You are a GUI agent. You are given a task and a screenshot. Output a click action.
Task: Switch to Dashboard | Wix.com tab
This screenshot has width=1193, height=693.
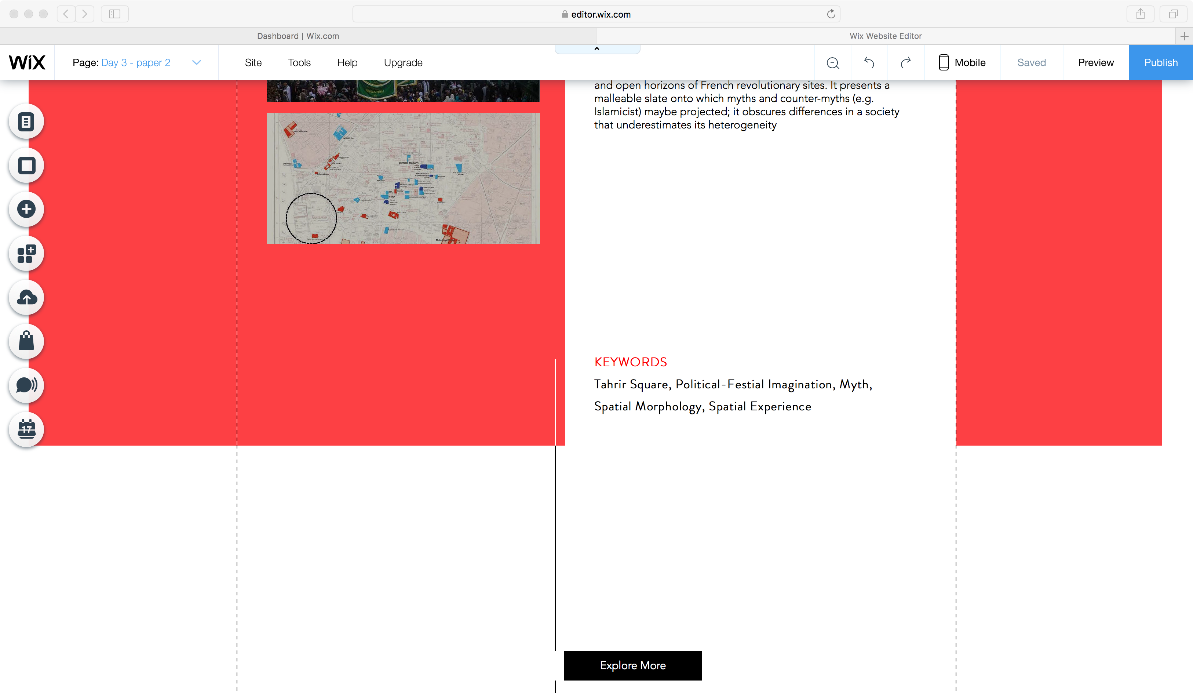298,36
